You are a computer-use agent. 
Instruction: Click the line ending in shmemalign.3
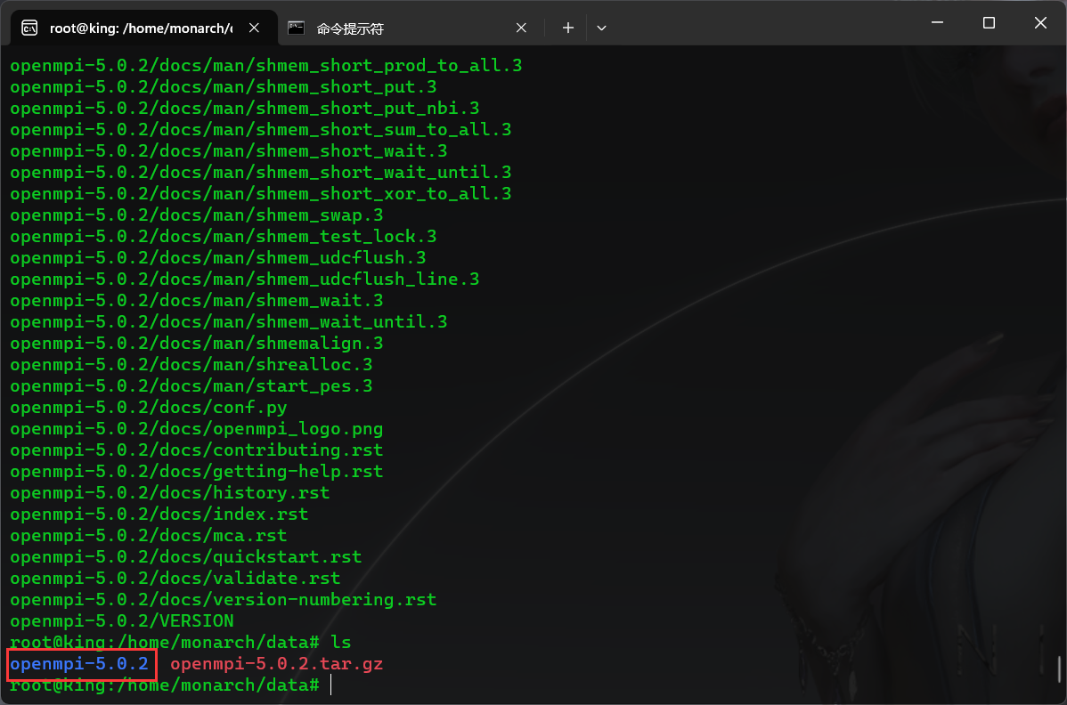[197, 344]
